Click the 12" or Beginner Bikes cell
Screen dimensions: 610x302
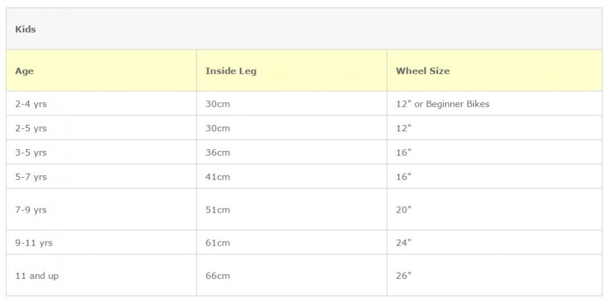[x=443, y=104]
